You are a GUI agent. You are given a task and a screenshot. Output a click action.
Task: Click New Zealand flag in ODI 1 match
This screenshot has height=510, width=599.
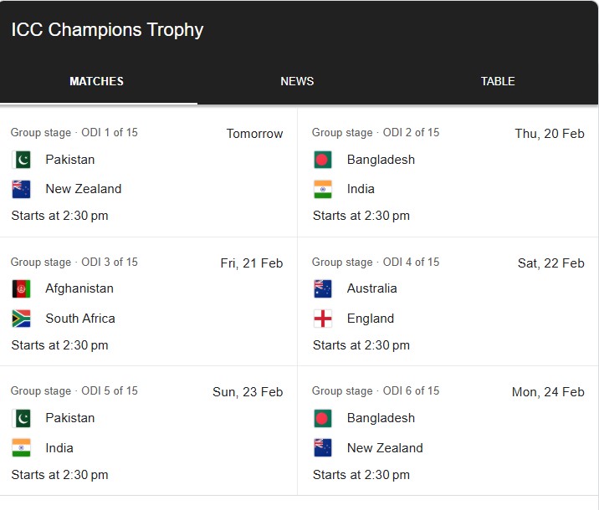coord(22,189)
